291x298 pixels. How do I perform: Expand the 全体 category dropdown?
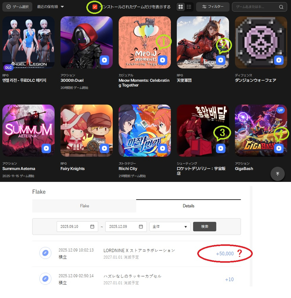[x=170, y=227]
